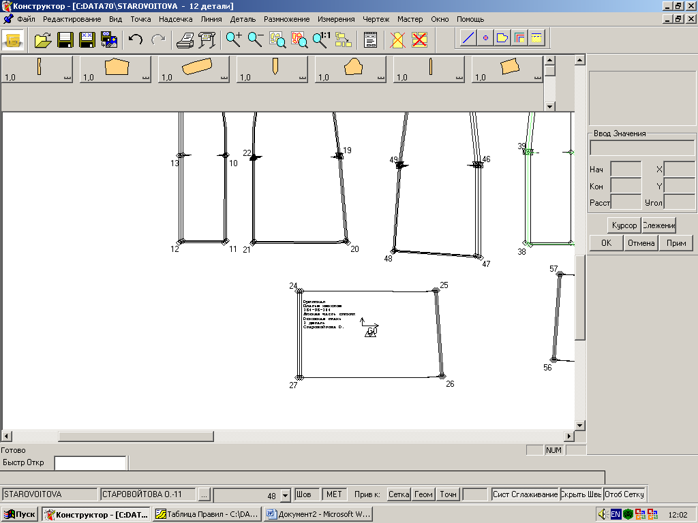Select the line drawing tool
Screen dimensions: 698x523
tap(468, 38)
